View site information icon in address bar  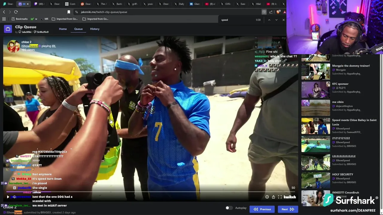(x=77, y=12)
